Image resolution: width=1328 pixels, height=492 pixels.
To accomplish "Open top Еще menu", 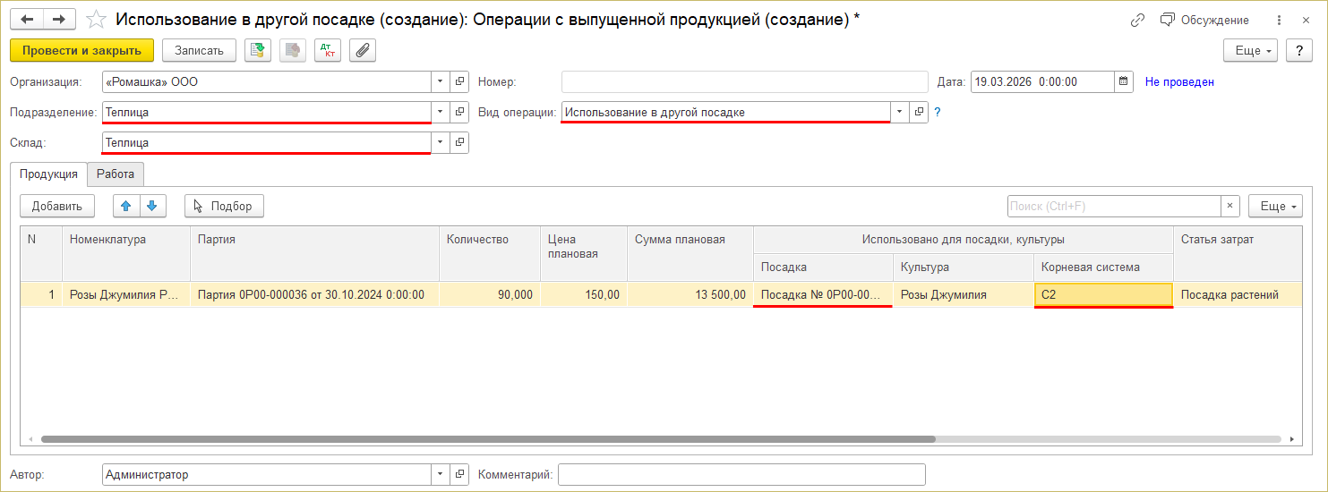I will click(x=1252, y=51).
